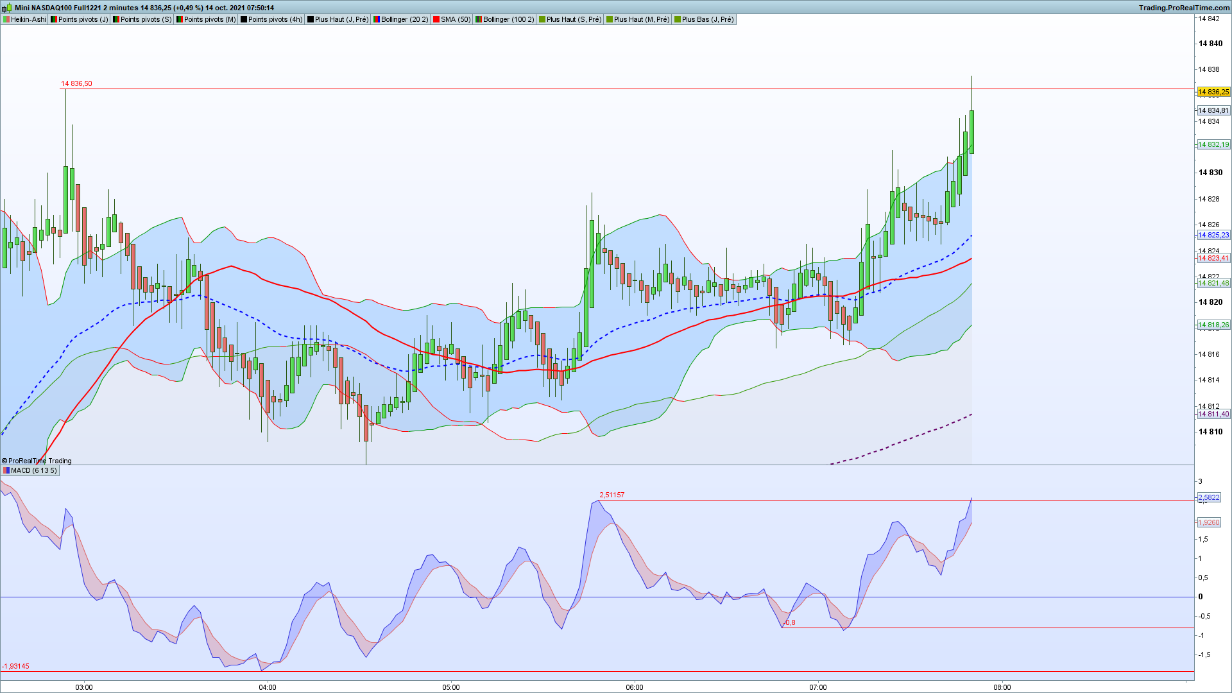1232x693 pixels.
Task: Click the Points pivots (4h) black icon
Action: click(x=244, y=20)
